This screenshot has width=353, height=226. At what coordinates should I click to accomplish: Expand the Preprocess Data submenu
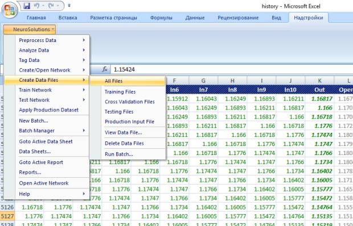pos(47,40)
